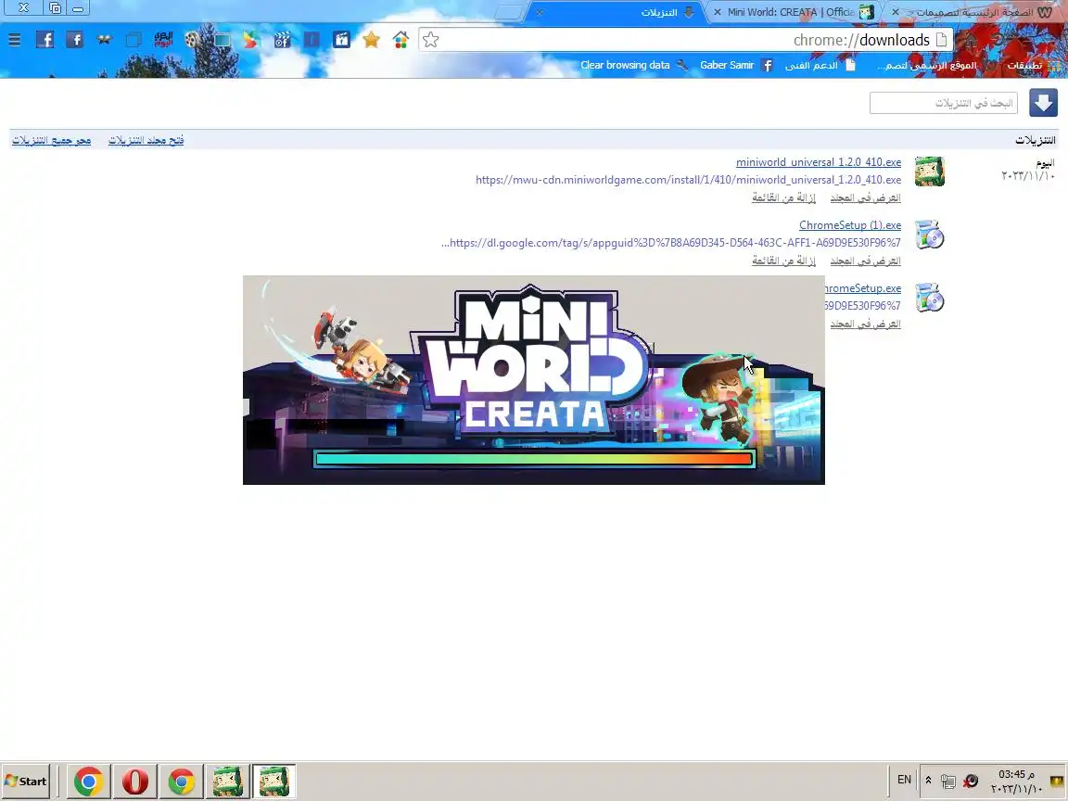Launch Opera from the taskbar

click(134, 782)
